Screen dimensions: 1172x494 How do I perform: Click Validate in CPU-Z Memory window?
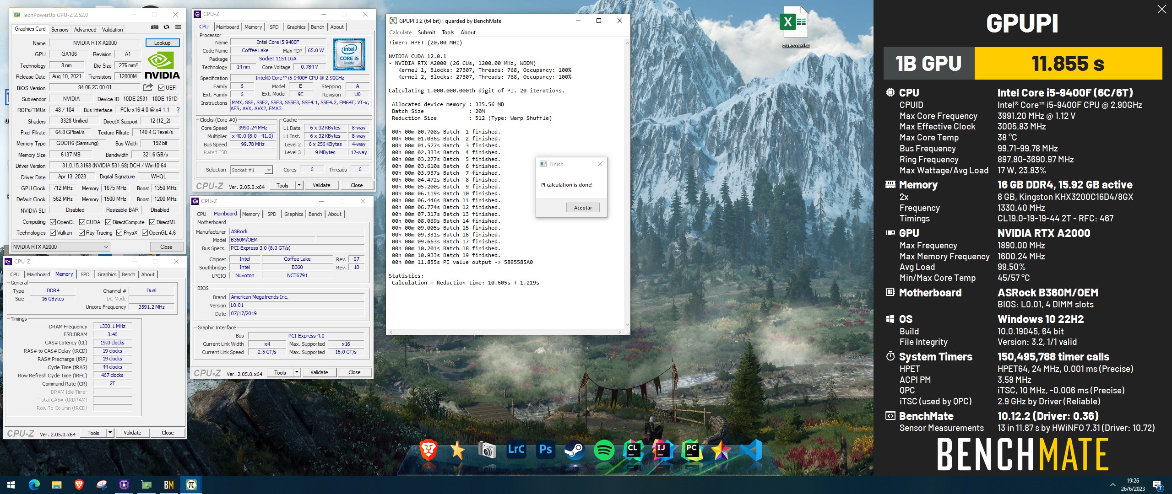coord(132,433)
